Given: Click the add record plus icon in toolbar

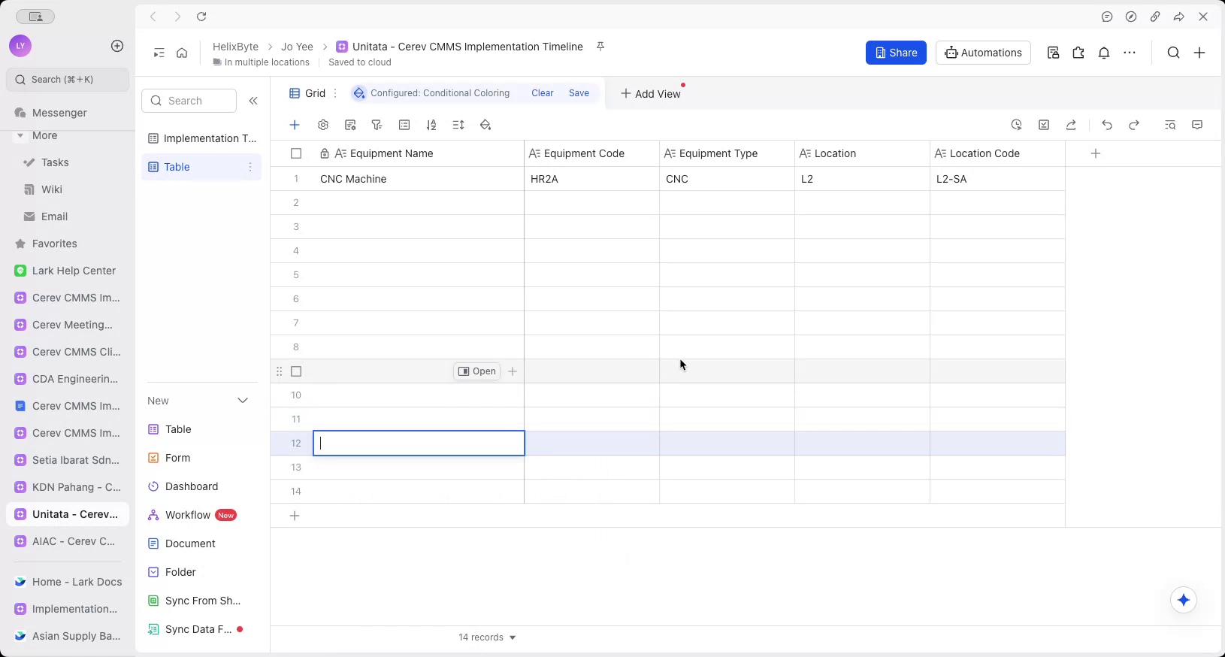Looking at the screenshot, I should 295,125.
